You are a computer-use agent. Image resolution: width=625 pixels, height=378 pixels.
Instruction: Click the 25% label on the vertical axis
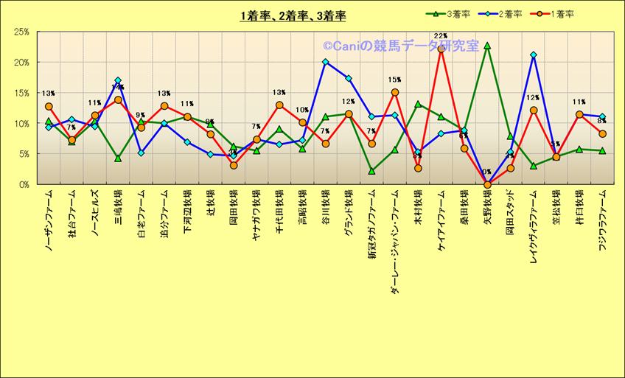click(x=21, y=32)
